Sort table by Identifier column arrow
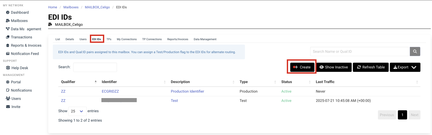 coord(165,82)
